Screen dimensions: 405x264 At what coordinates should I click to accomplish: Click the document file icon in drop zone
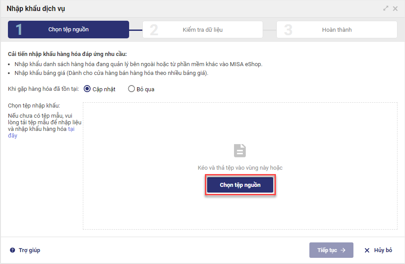click(240, 151)
